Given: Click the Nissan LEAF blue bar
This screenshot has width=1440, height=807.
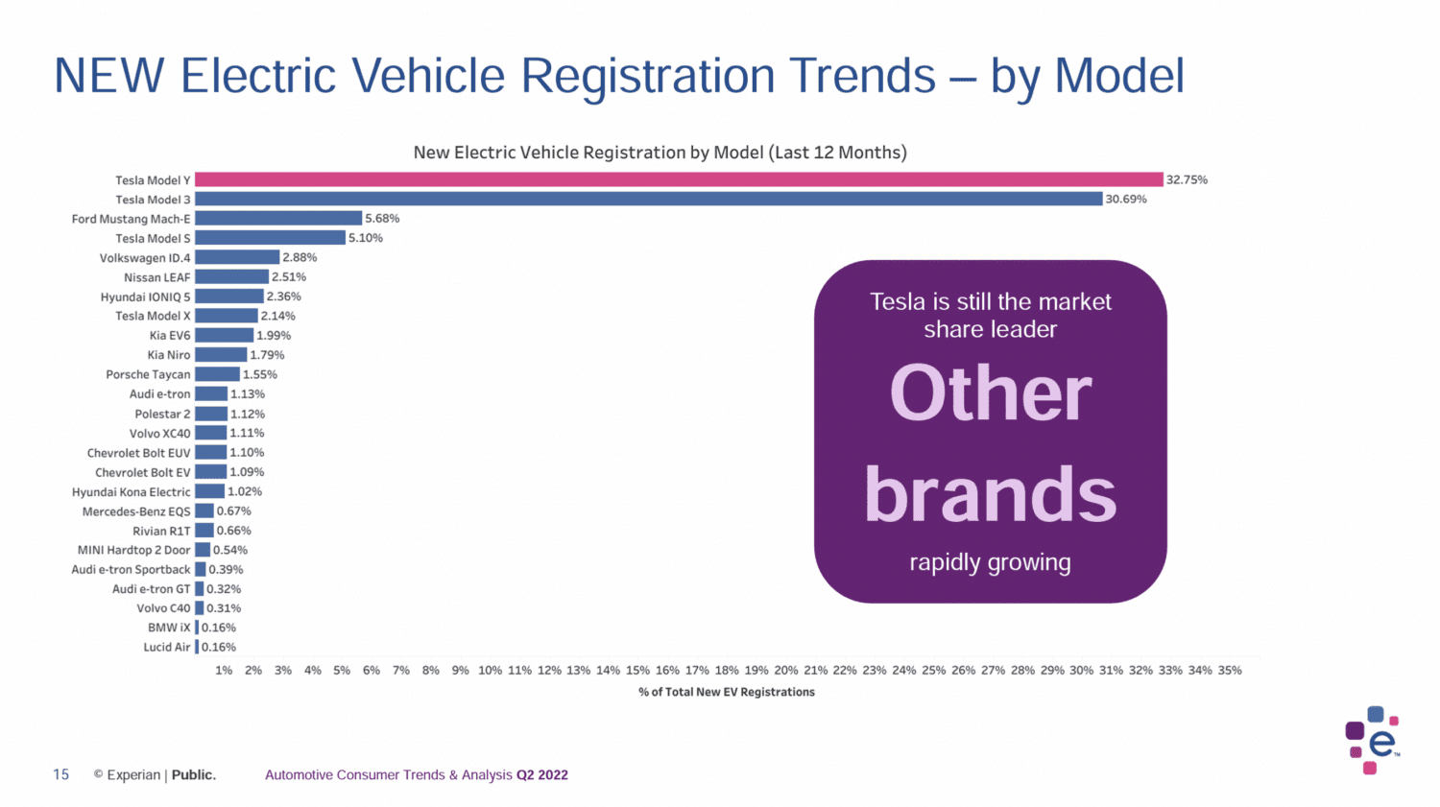Looking at the screenshot, I should coord(231,276).
